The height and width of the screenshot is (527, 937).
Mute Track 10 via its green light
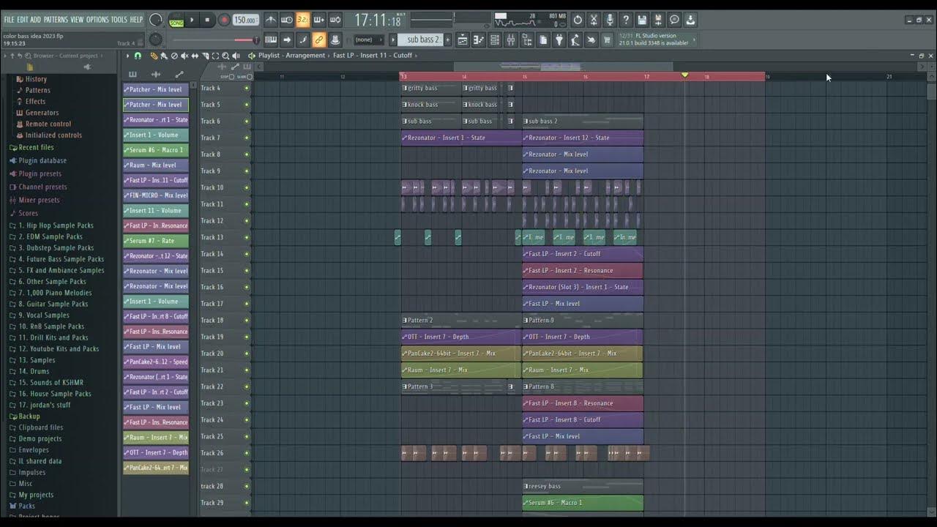click(247, 187)
